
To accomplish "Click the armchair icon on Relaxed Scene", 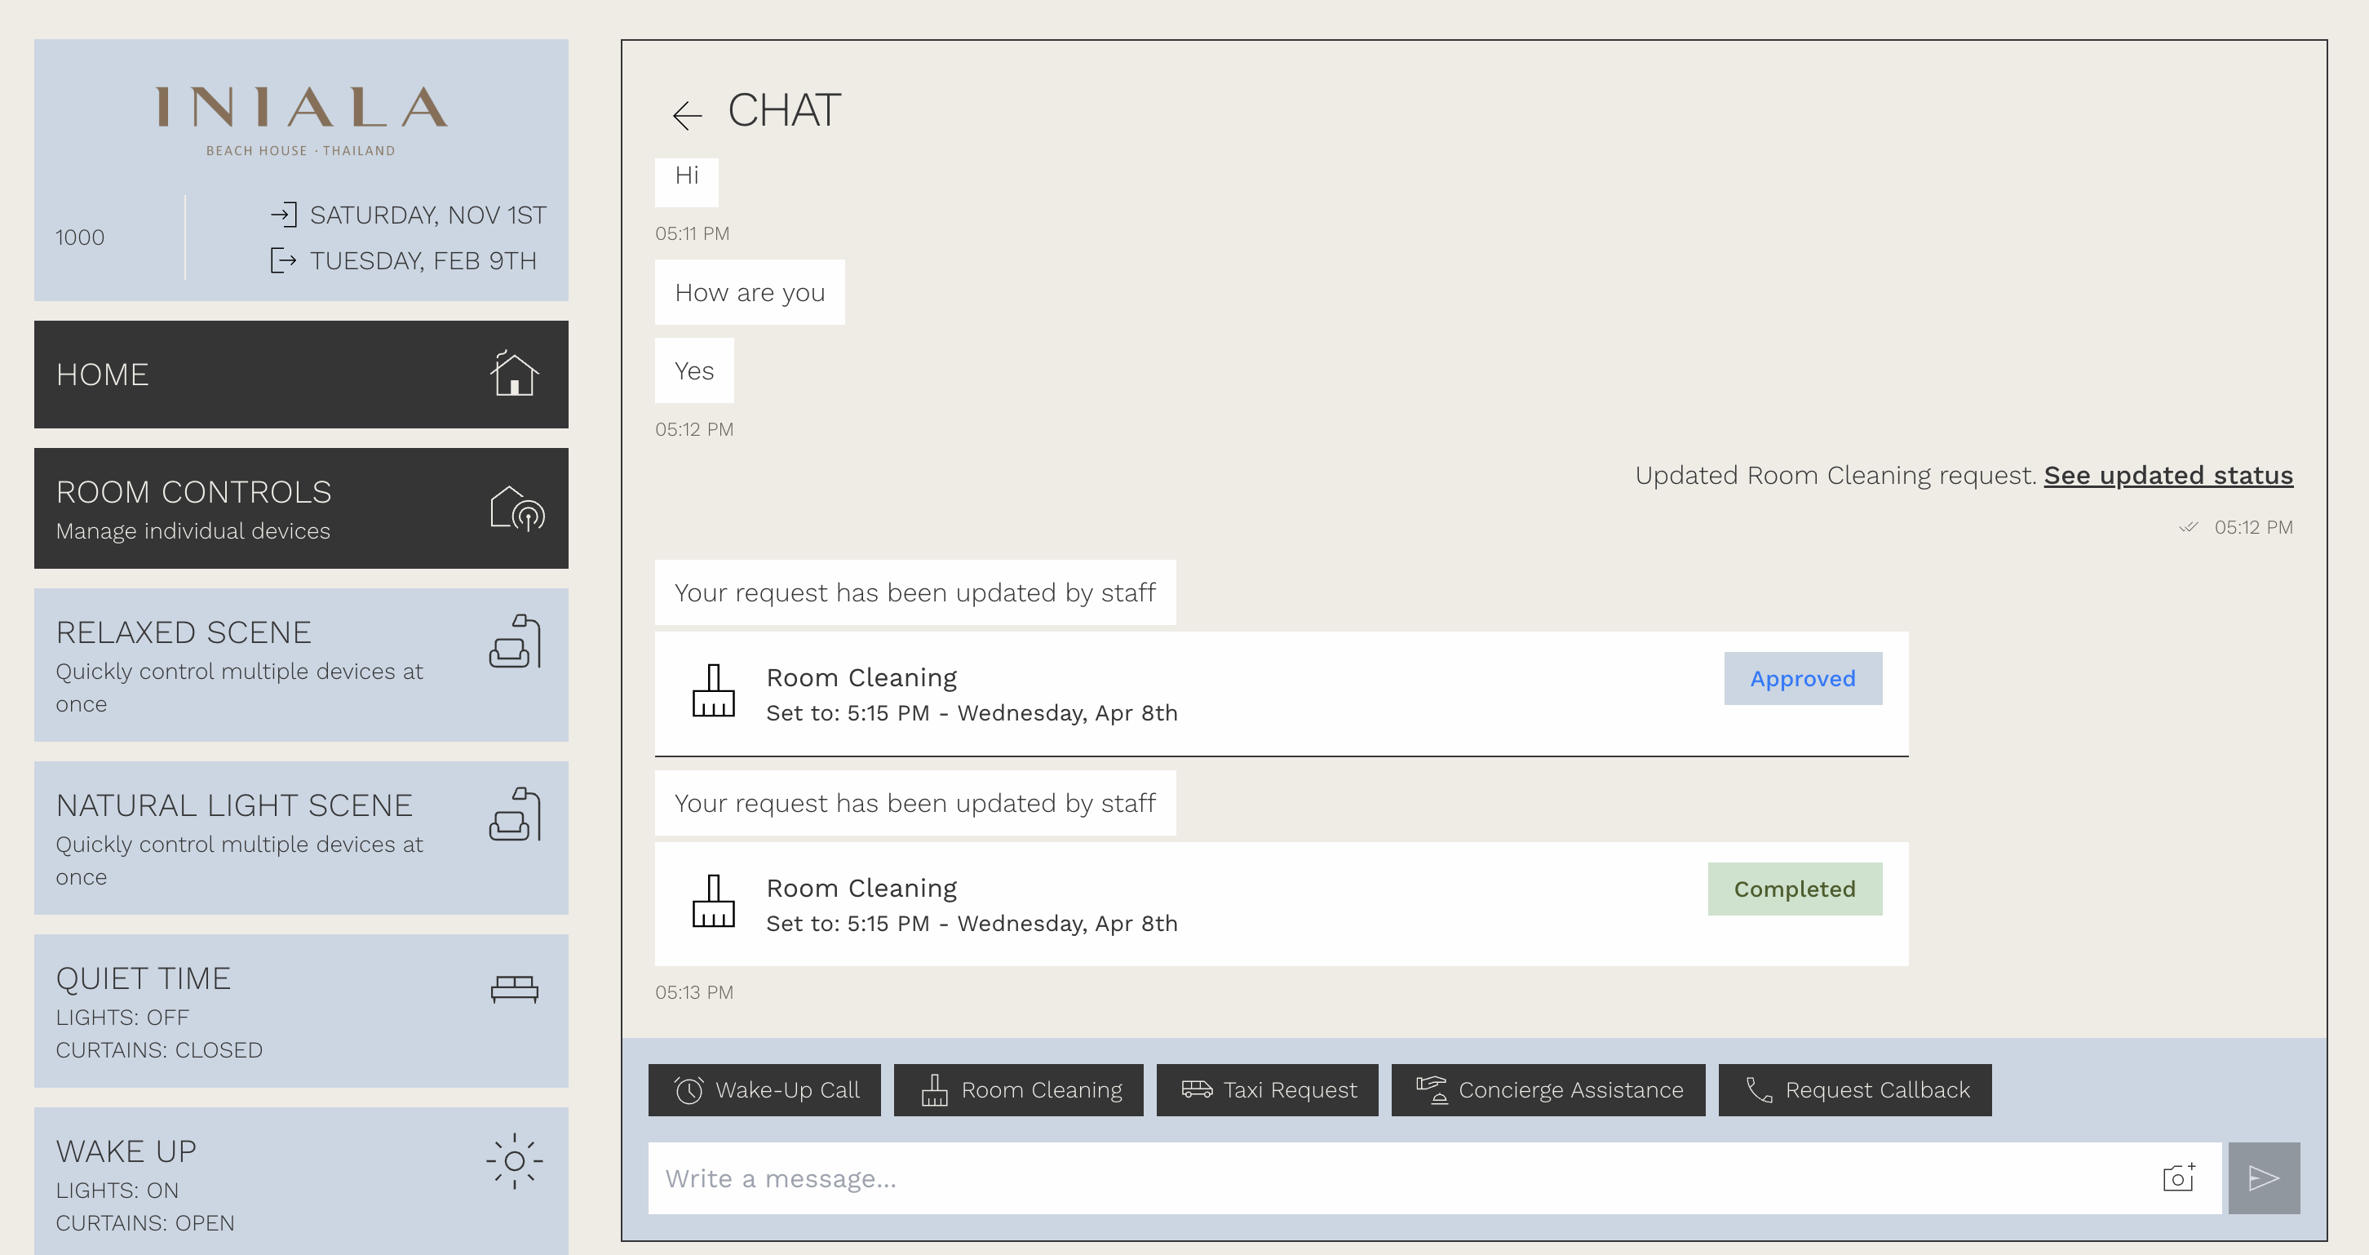I will 515,641.
